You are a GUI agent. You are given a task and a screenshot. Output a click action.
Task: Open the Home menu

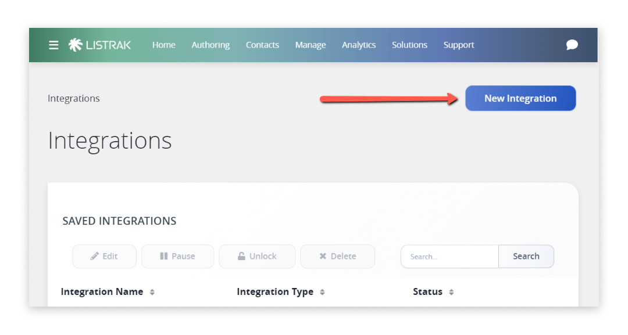(164, 45)
